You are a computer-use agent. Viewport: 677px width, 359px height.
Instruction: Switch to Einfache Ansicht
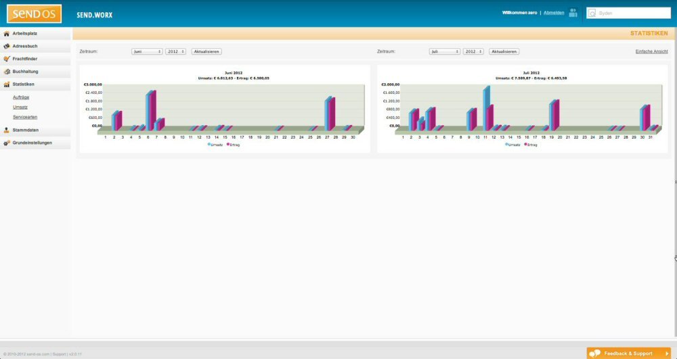pos(651,51)
